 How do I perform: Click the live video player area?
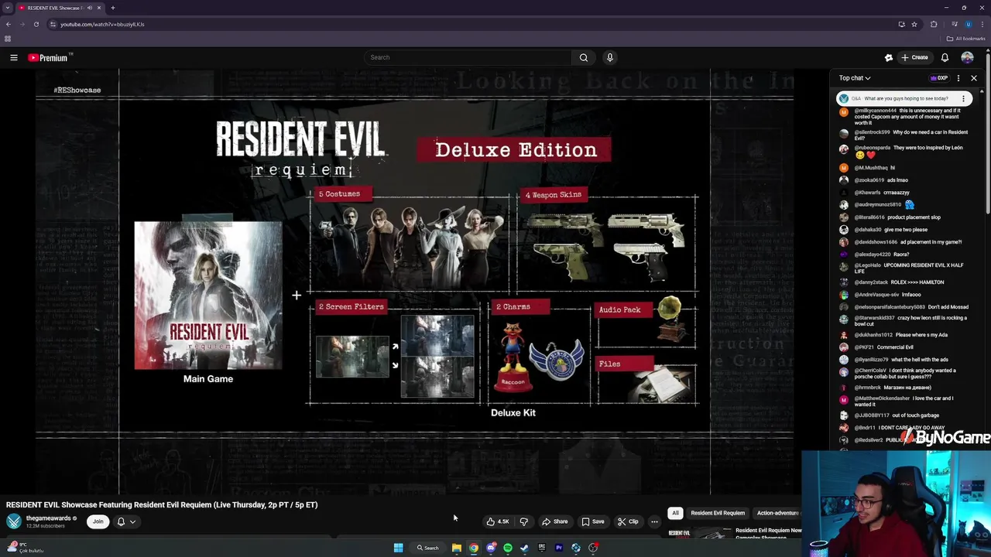414,282
